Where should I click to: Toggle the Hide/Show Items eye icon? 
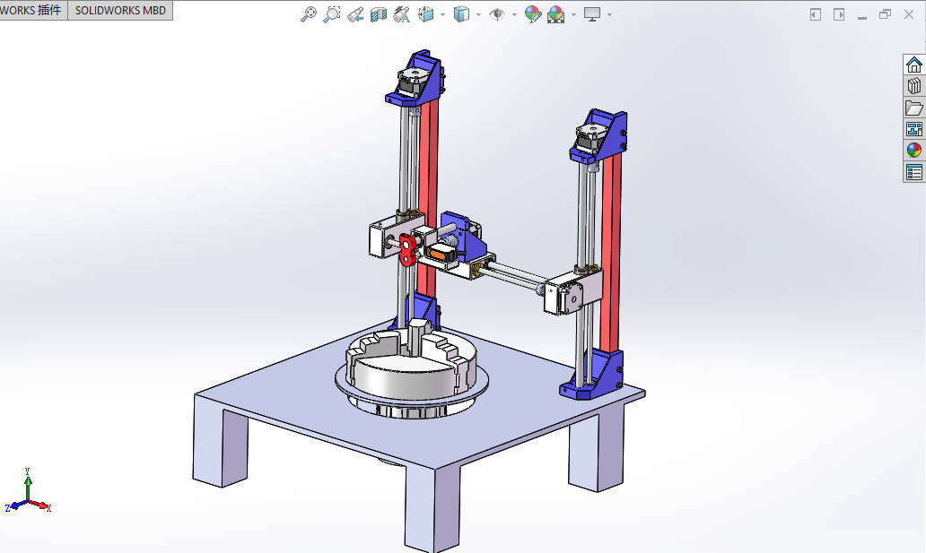click(x=497, y=14)
